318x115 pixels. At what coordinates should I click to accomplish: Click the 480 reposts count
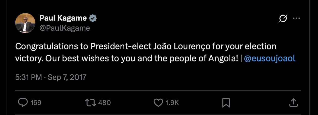point(104,103)
